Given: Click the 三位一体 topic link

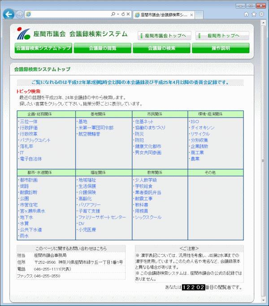Looking at the screenshot, I should (29, 121).
